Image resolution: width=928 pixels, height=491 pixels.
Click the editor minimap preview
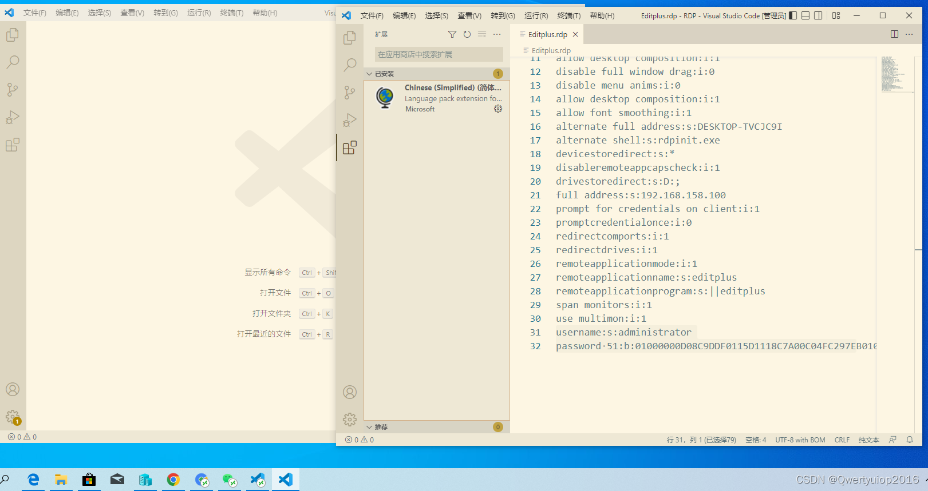coord(895,74)
